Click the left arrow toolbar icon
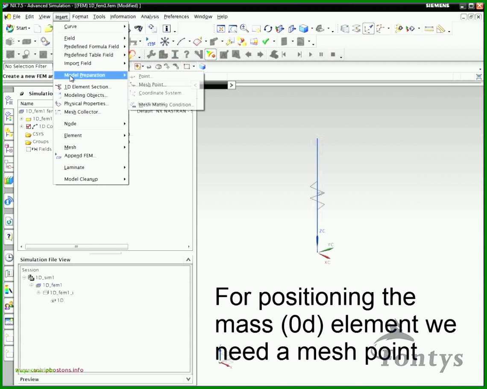 pos(248,55)
